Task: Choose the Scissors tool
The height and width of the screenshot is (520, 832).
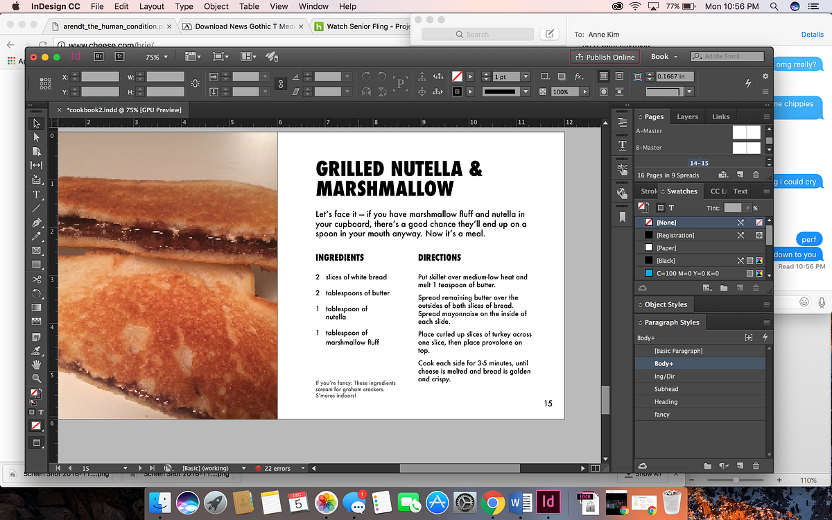Action: (37, 279)
